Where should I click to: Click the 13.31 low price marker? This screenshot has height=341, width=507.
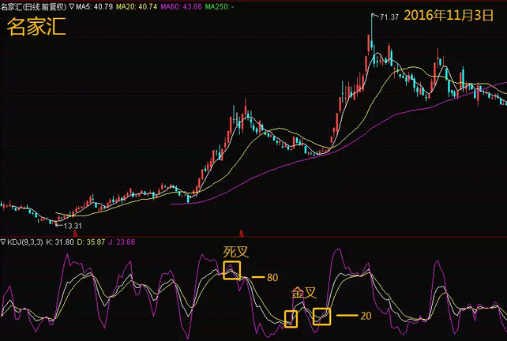(x=69, y=226)
